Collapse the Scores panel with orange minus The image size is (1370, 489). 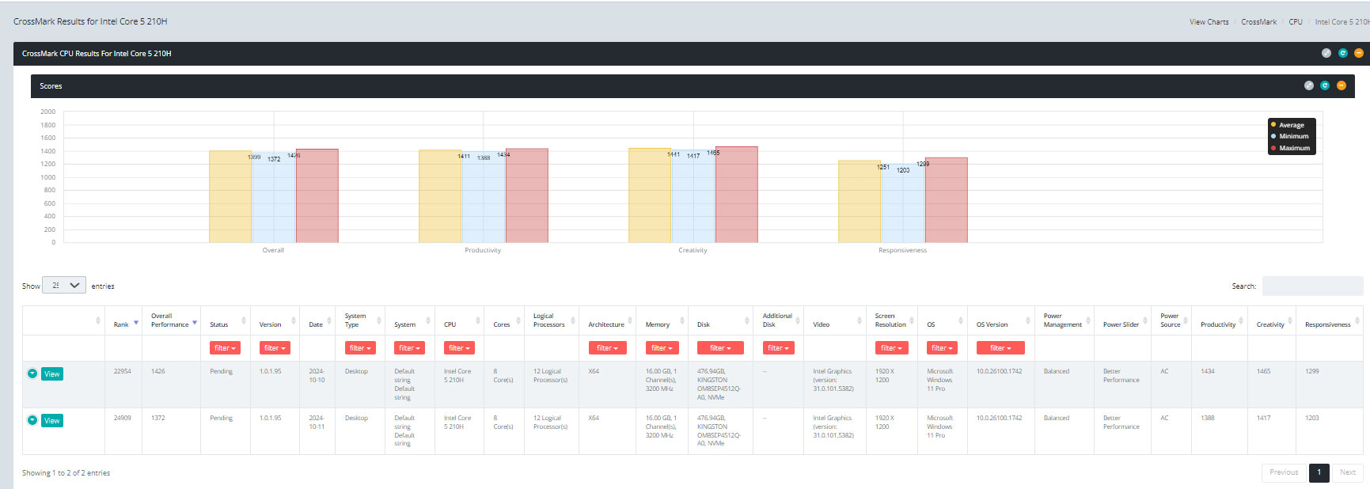(1342, 85)
